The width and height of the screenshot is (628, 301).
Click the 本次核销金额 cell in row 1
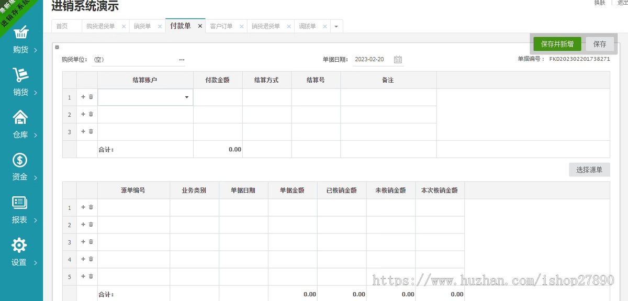[x=440, y=208]
